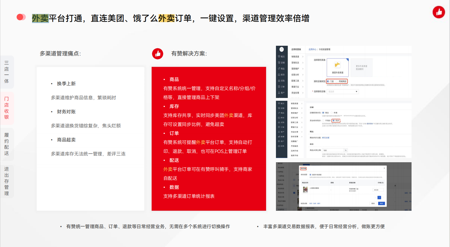
Task: Click the red dot bullet before the title
Action: (x=20, y=17)
